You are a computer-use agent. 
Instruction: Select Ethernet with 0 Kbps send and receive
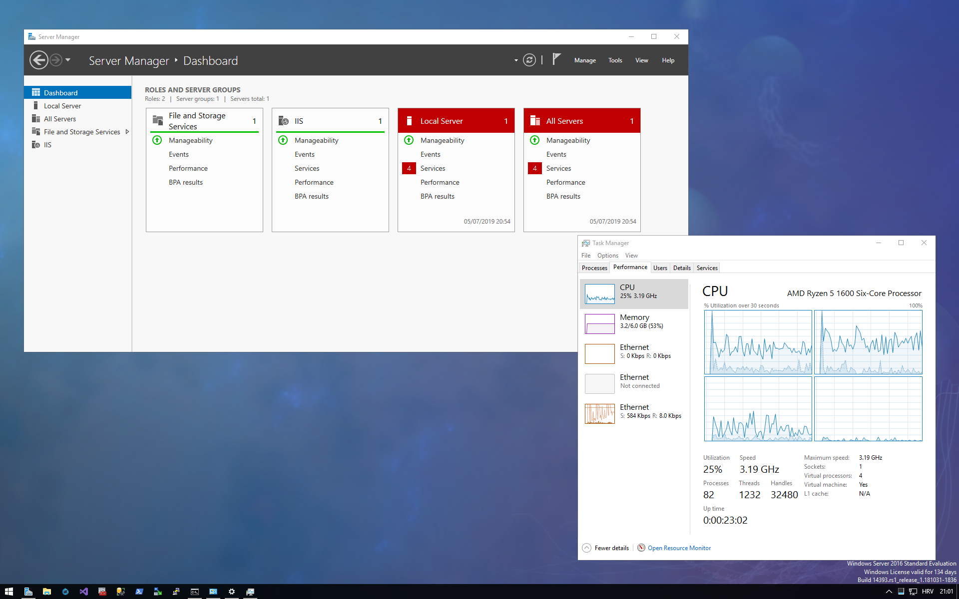(x=634, y=353)
